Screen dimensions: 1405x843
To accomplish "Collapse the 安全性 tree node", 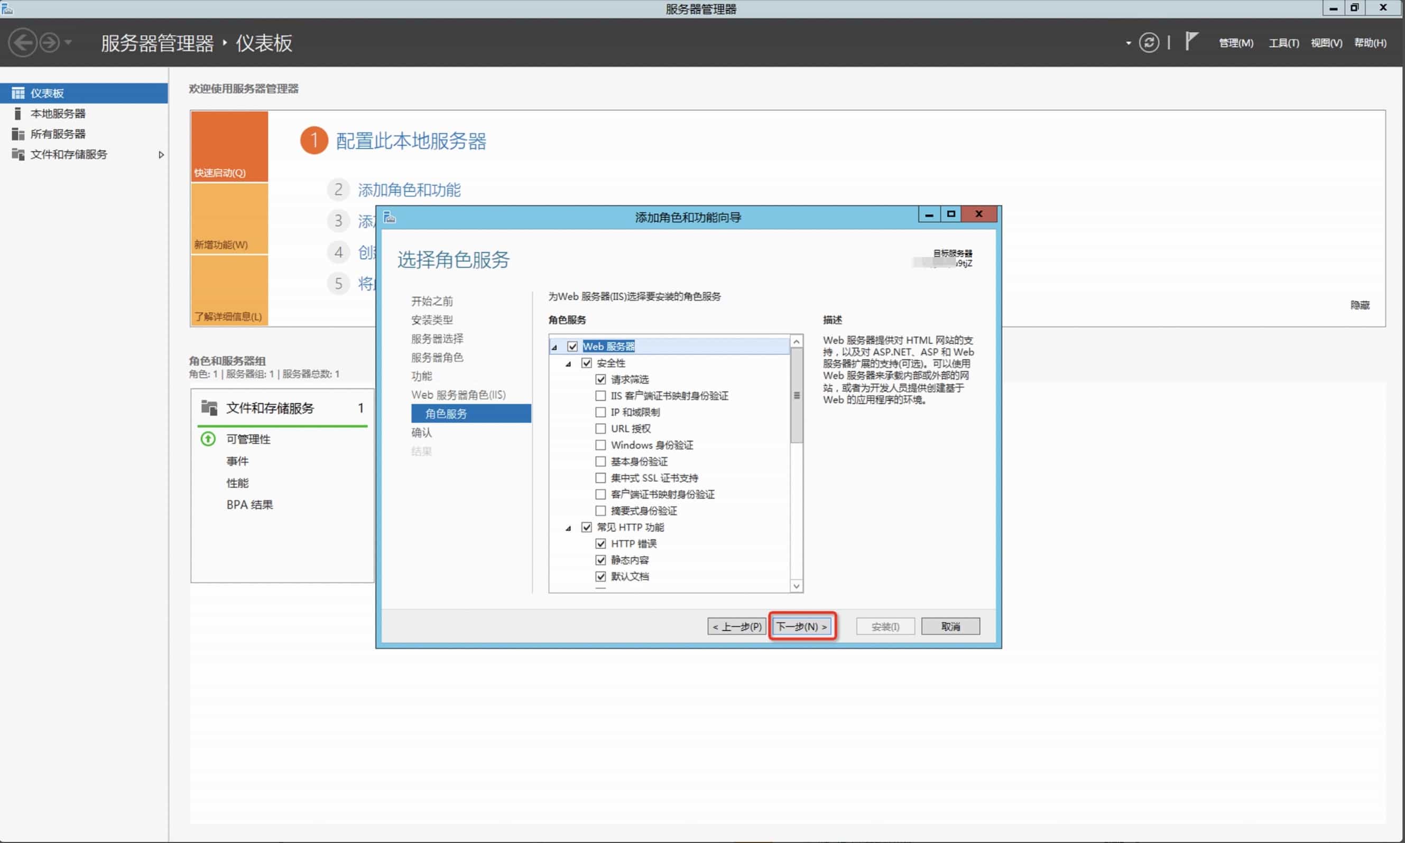I will point(568,363).
